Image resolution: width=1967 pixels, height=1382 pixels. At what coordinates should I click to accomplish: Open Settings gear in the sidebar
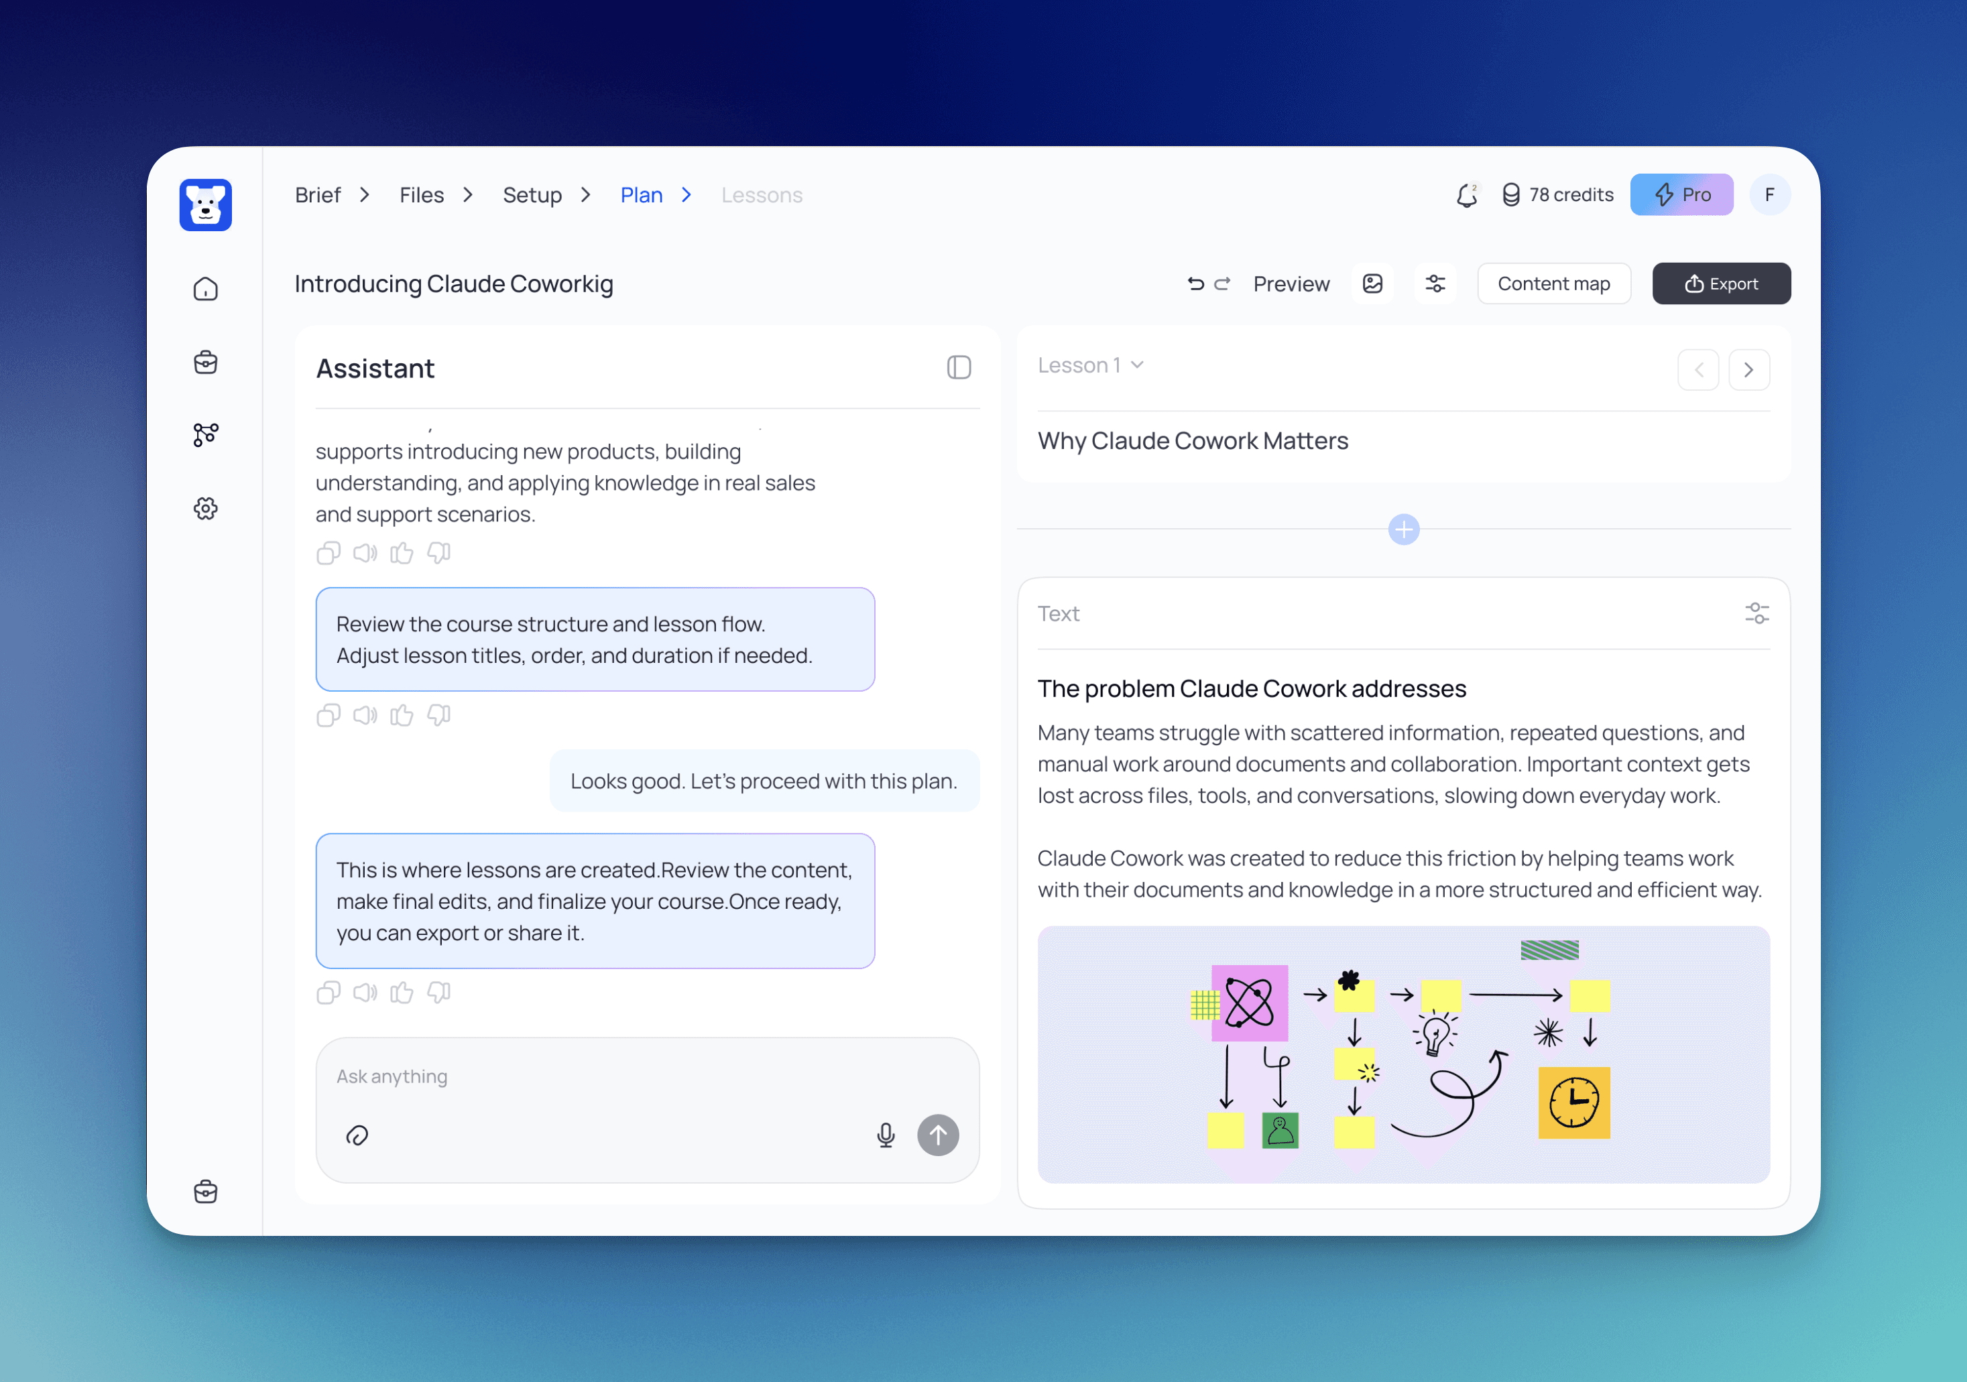click(206, 509)
